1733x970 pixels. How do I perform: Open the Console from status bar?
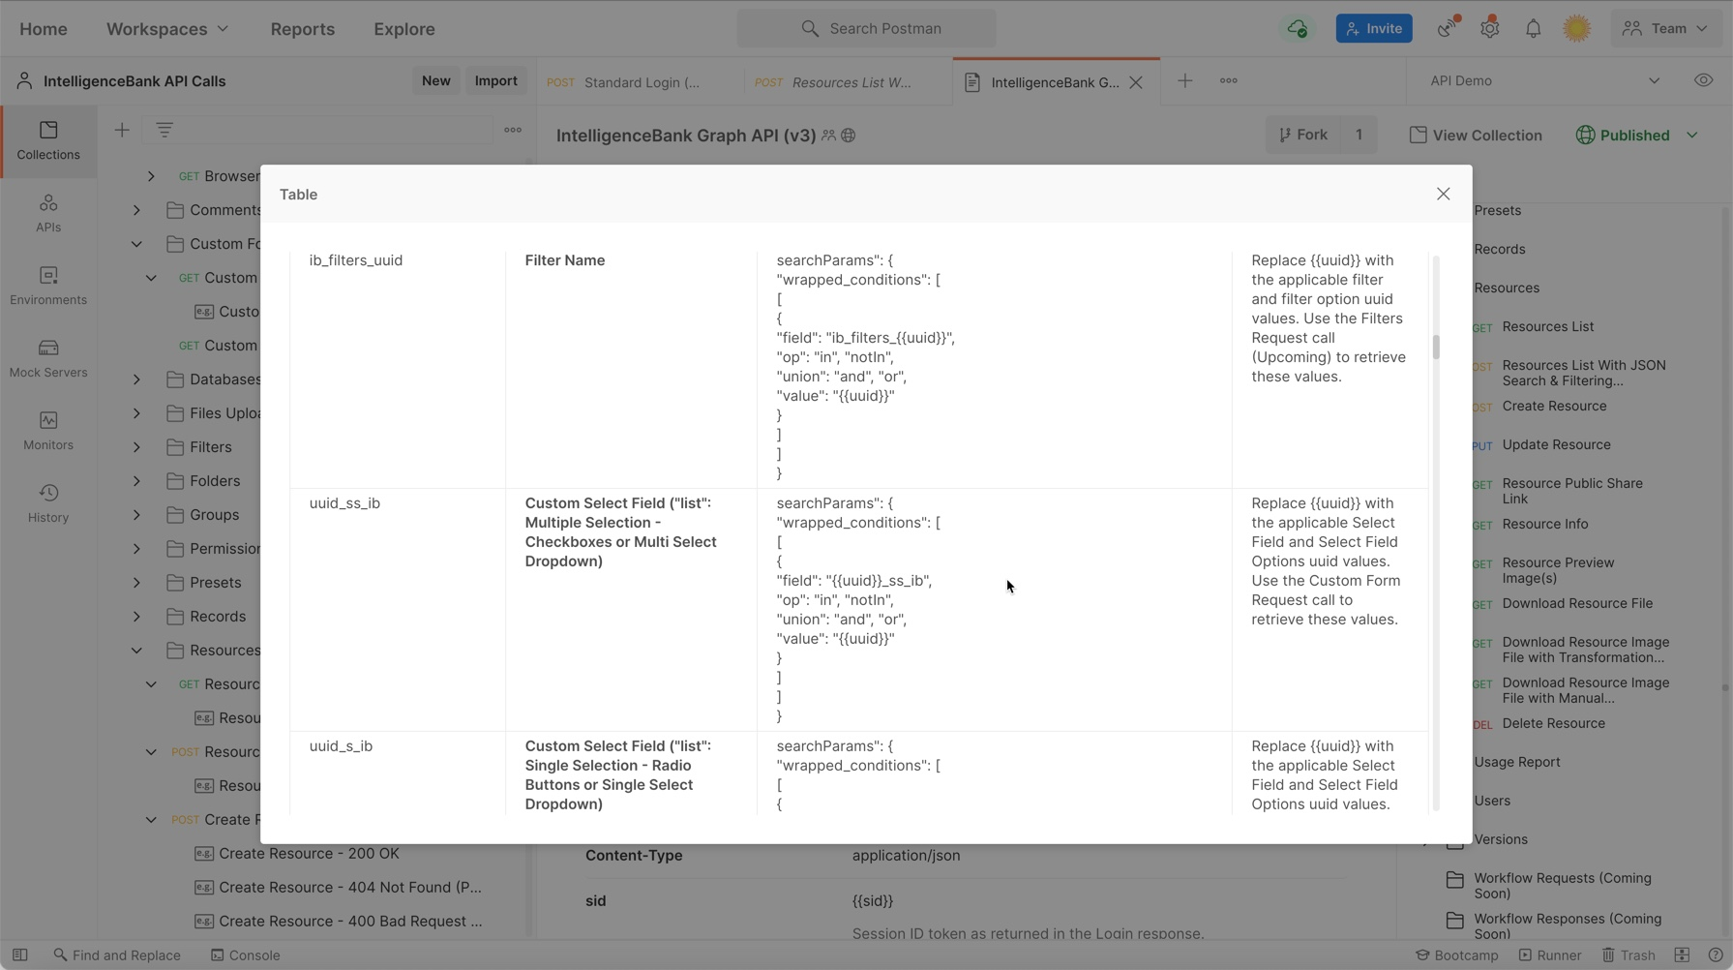(x=246, y=955)
